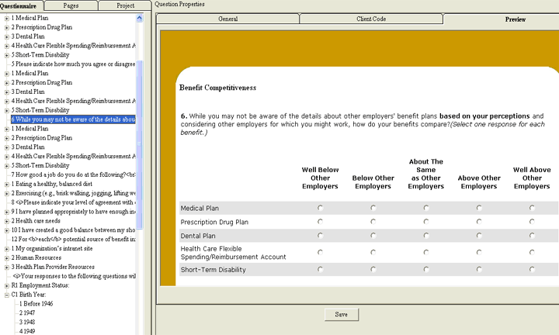
Task: Select the 2 1947 birth year option
Action: pos(27,313)
